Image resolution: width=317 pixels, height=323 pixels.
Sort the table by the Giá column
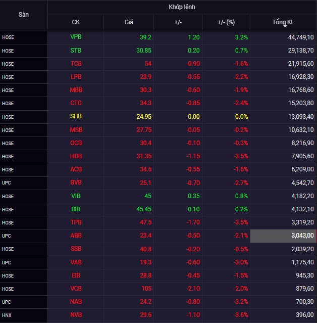tap(129, 22)
